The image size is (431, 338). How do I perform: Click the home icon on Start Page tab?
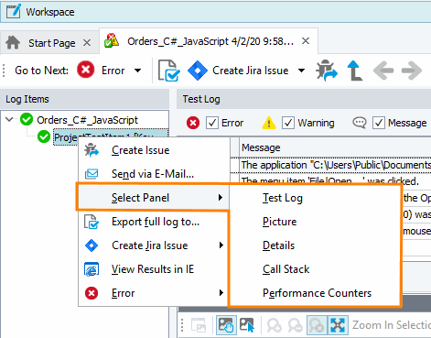13,42
